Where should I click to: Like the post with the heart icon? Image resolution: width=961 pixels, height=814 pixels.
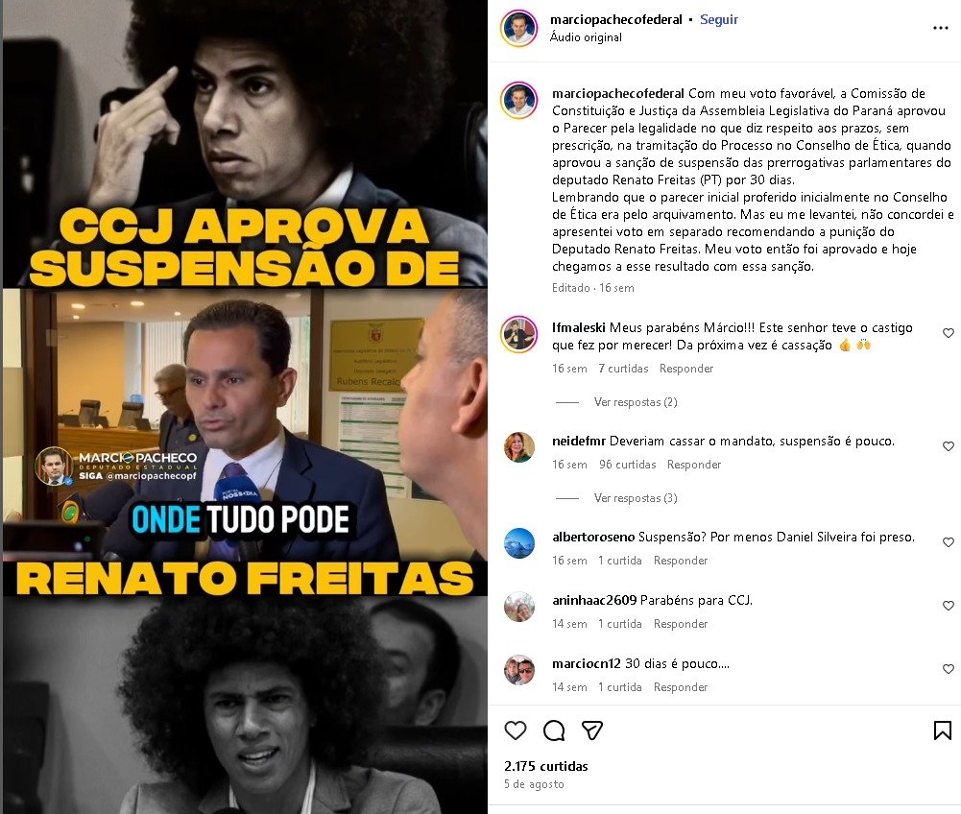pyautogui.click(x=516, y=730)
